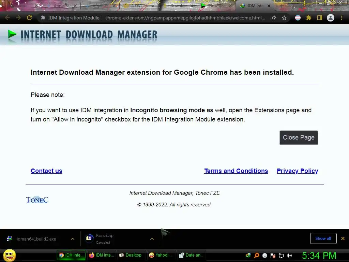Select Desktop taskbar button

[131, 255]
